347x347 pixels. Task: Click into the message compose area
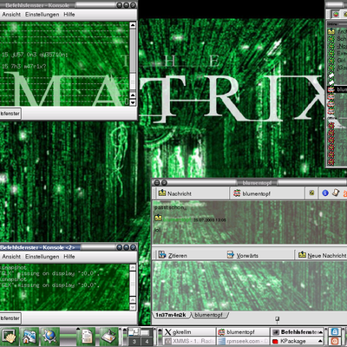pyautogui.click(x=249, y=285)
